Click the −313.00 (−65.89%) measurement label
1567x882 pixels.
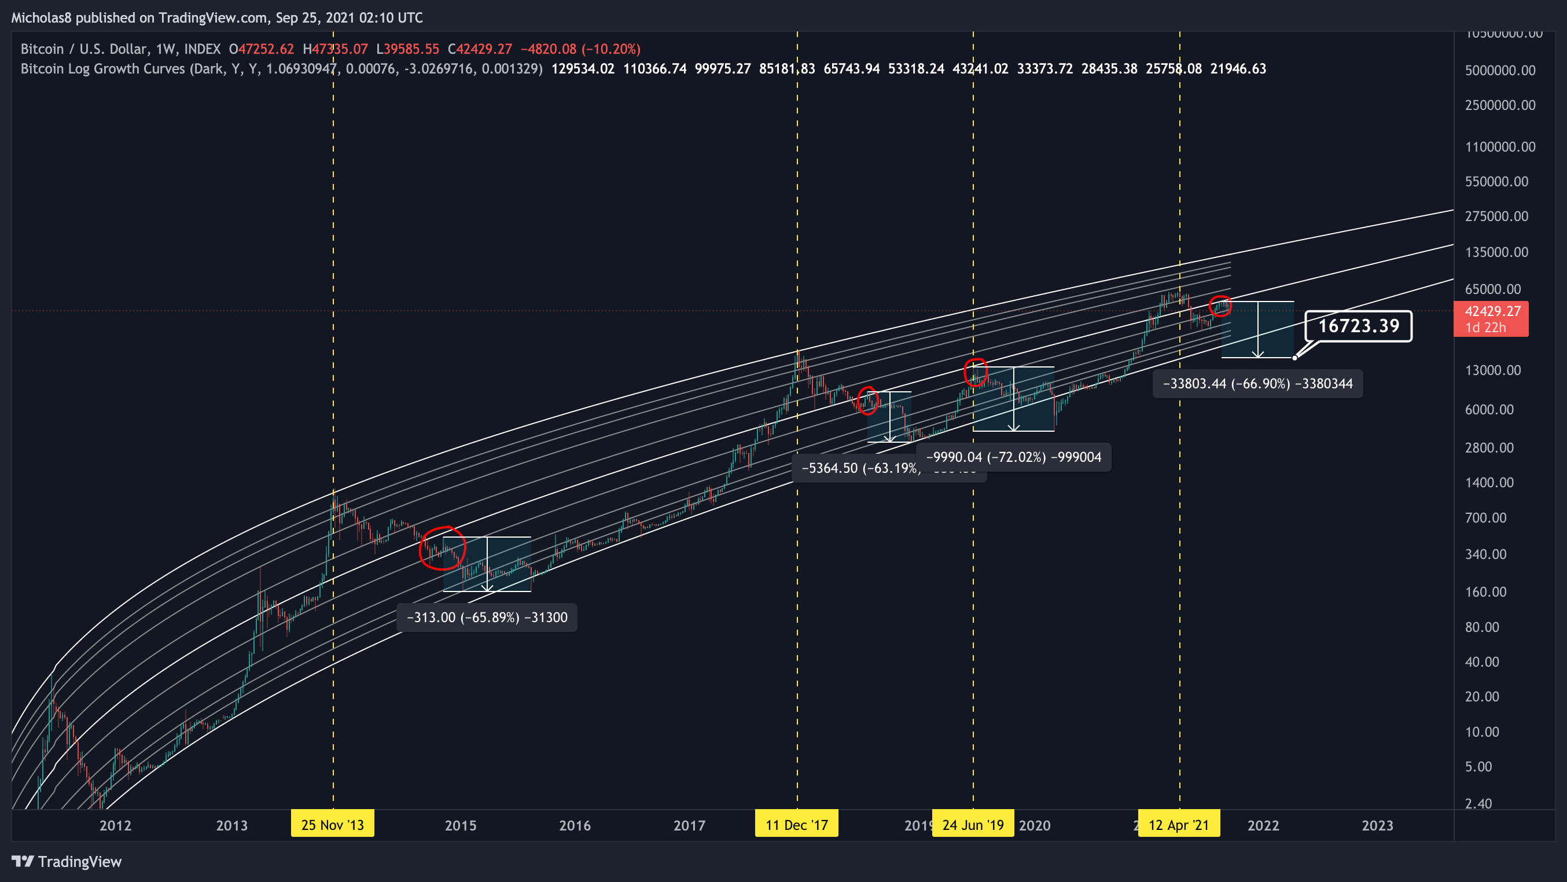point(487,618)
